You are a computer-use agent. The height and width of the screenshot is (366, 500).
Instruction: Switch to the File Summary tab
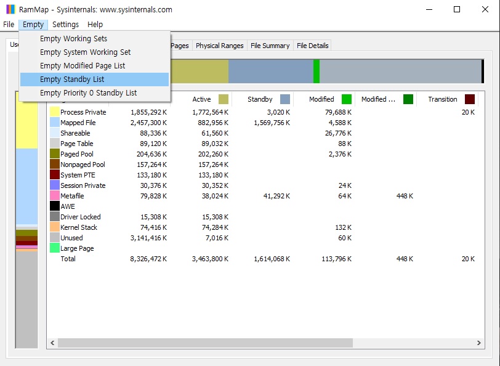pyautogui.click(x=270, y=46)
